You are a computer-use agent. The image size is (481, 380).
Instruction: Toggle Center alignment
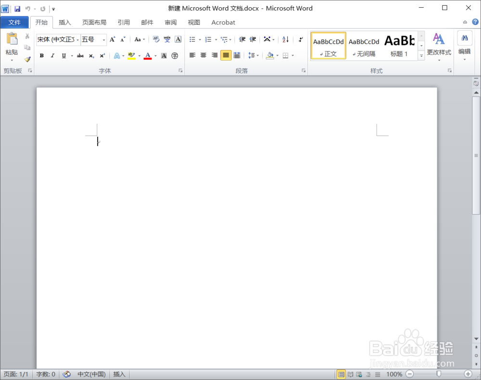point(203,55)
